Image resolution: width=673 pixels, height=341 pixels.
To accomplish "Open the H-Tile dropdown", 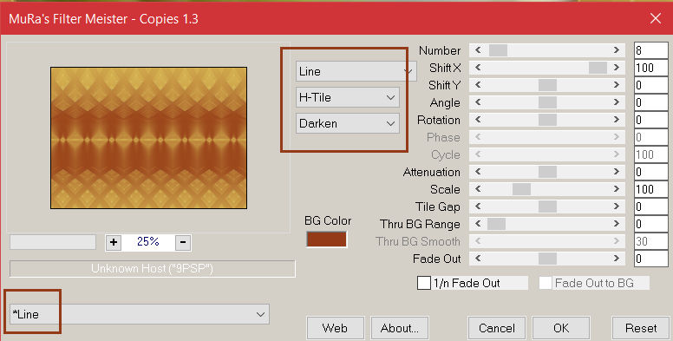I will (x=348, y=97).
